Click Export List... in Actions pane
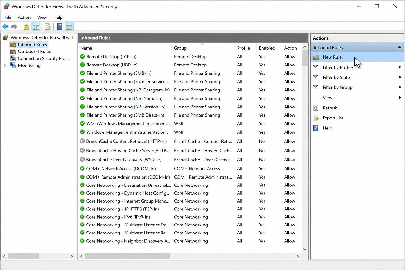The image size is (405, 270). click(334, 118)
